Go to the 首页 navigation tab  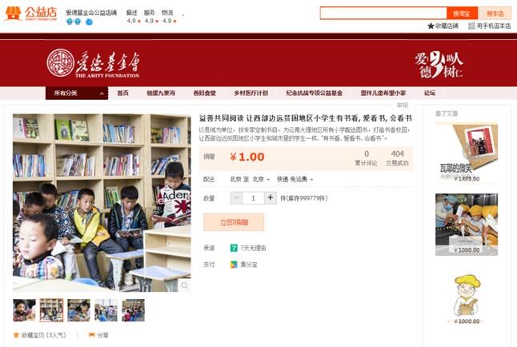123,94
